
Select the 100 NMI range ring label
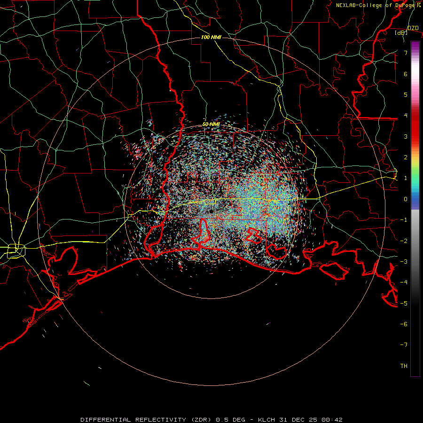click(x=211, y=37)
